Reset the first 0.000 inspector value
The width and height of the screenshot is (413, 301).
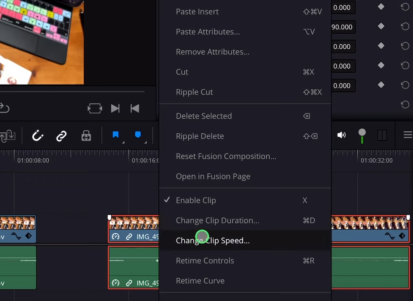point(405,7)
